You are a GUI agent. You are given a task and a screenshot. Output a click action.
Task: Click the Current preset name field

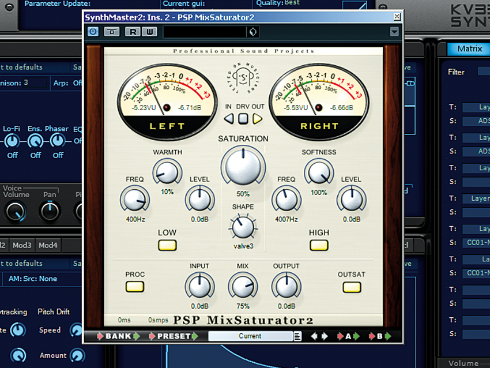pyautogui.click(x=250, y=336)
